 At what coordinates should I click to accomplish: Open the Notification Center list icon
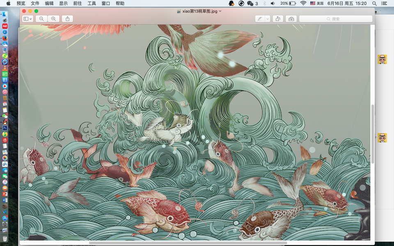click(384, 3)
